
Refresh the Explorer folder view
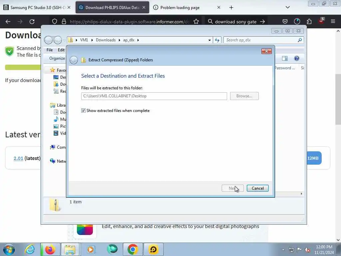pyautogui.click(x=217, y=40)
